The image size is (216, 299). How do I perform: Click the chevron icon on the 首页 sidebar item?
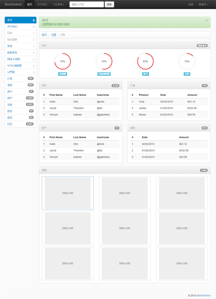click(x=33, y=20)
